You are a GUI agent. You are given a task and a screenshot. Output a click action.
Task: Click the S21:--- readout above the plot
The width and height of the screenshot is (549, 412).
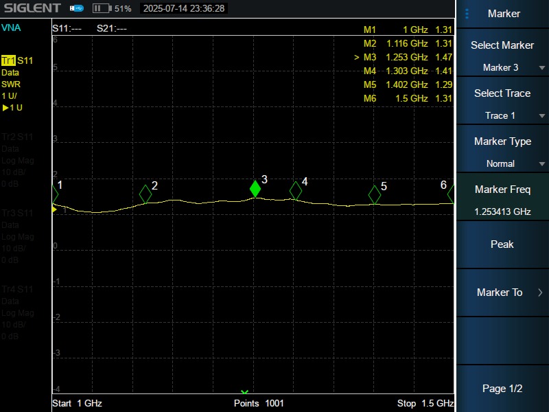coord(112,28)
